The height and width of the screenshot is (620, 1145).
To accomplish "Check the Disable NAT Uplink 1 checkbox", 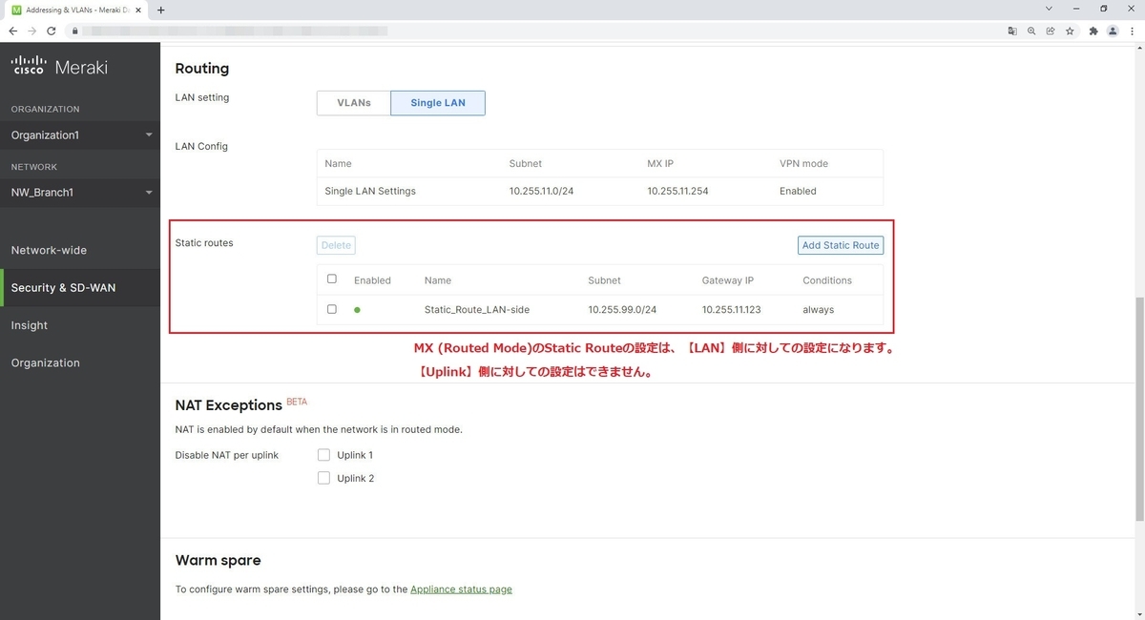I will pyautogui.click(x=323, y=455).
